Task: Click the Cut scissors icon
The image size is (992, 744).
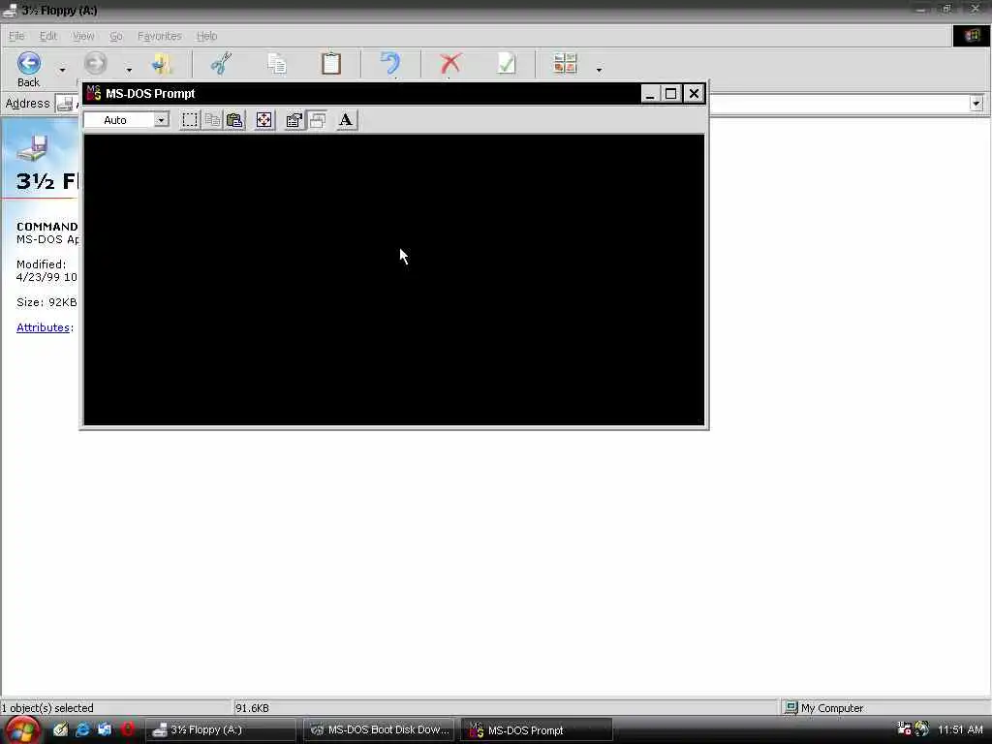Action: coord(222,64)
